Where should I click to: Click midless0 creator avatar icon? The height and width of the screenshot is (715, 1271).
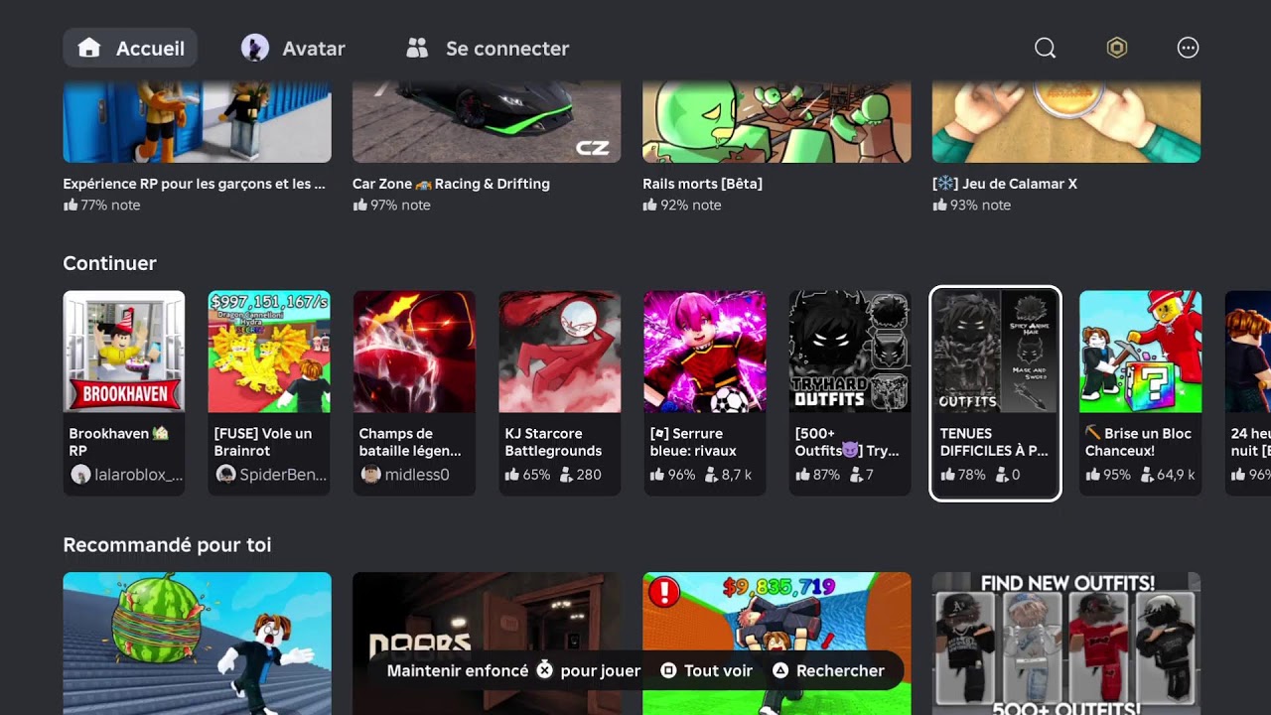pyautogui.click(x=370, y=475)
